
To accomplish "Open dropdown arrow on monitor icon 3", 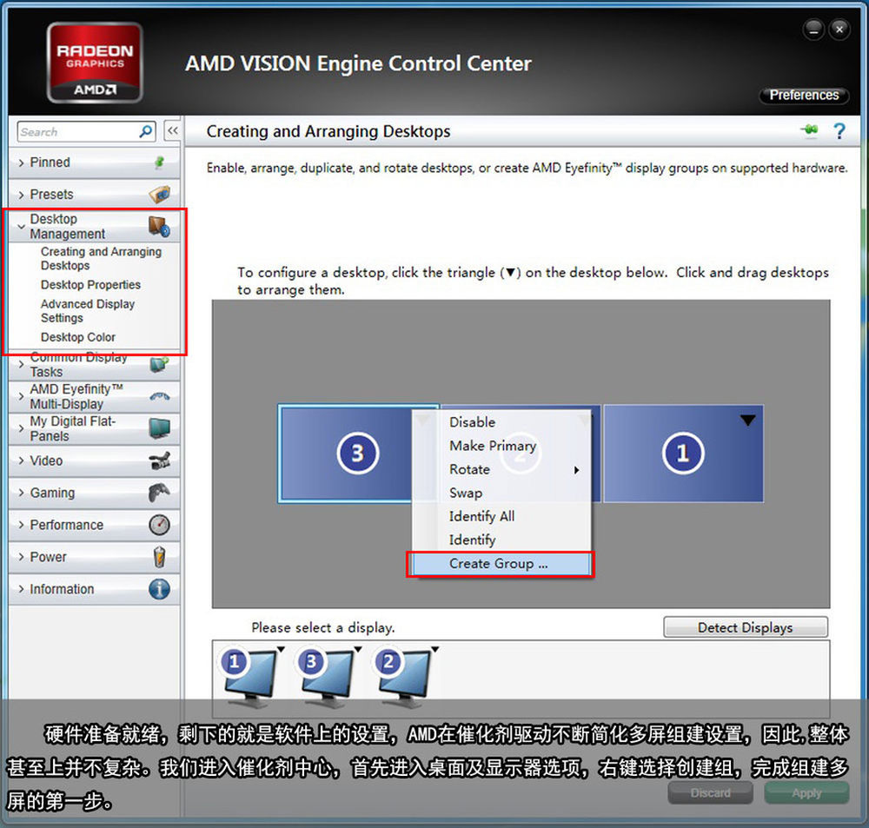I will (x=358, y=650).
